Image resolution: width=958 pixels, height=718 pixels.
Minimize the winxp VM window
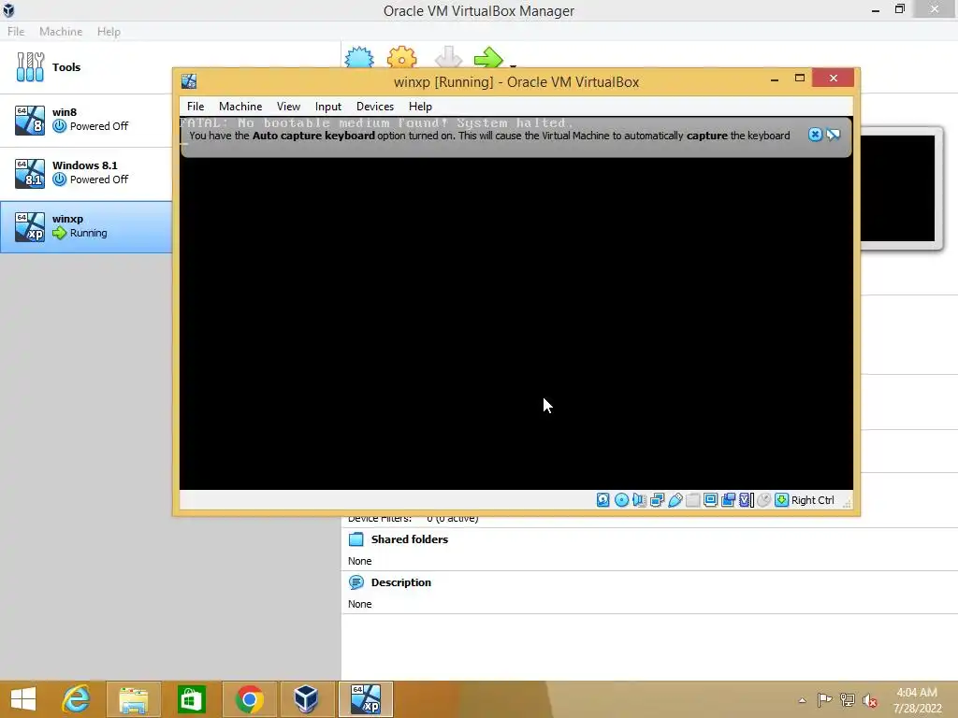[x=774, y=79]
